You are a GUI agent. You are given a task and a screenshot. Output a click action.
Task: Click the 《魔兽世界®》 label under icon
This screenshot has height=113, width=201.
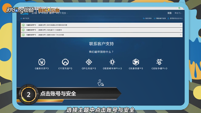coord(42,68)
